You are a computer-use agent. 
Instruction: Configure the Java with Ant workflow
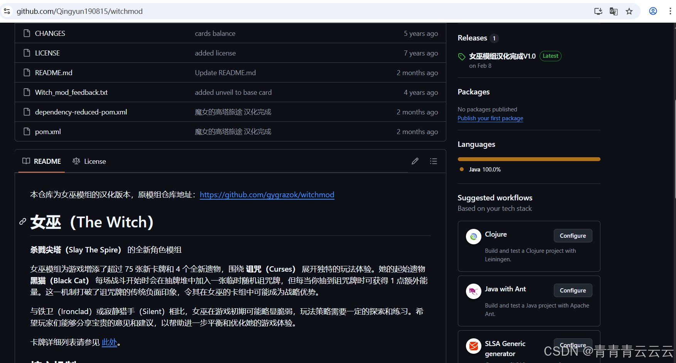point(573,291)
